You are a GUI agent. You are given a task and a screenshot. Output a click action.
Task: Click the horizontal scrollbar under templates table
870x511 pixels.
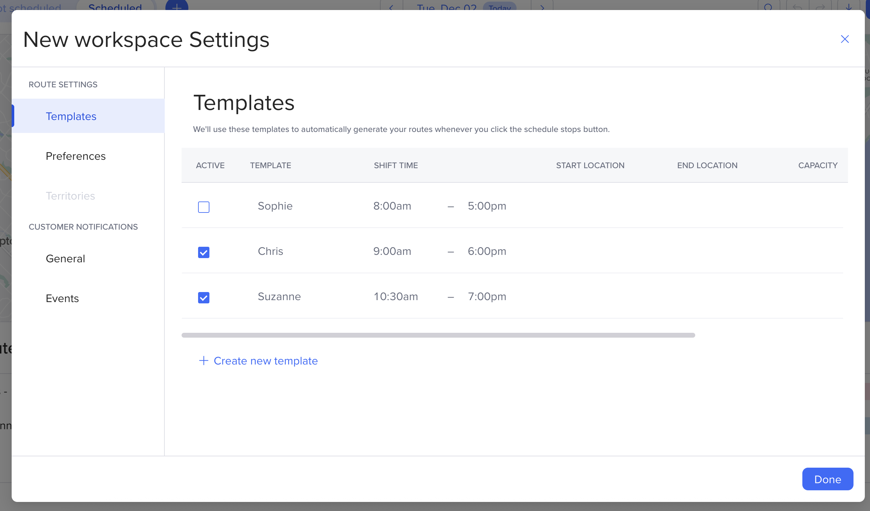coord(438,335)
